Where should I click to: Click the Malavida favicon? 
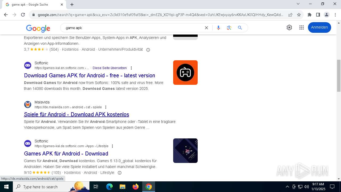(28, 105)
